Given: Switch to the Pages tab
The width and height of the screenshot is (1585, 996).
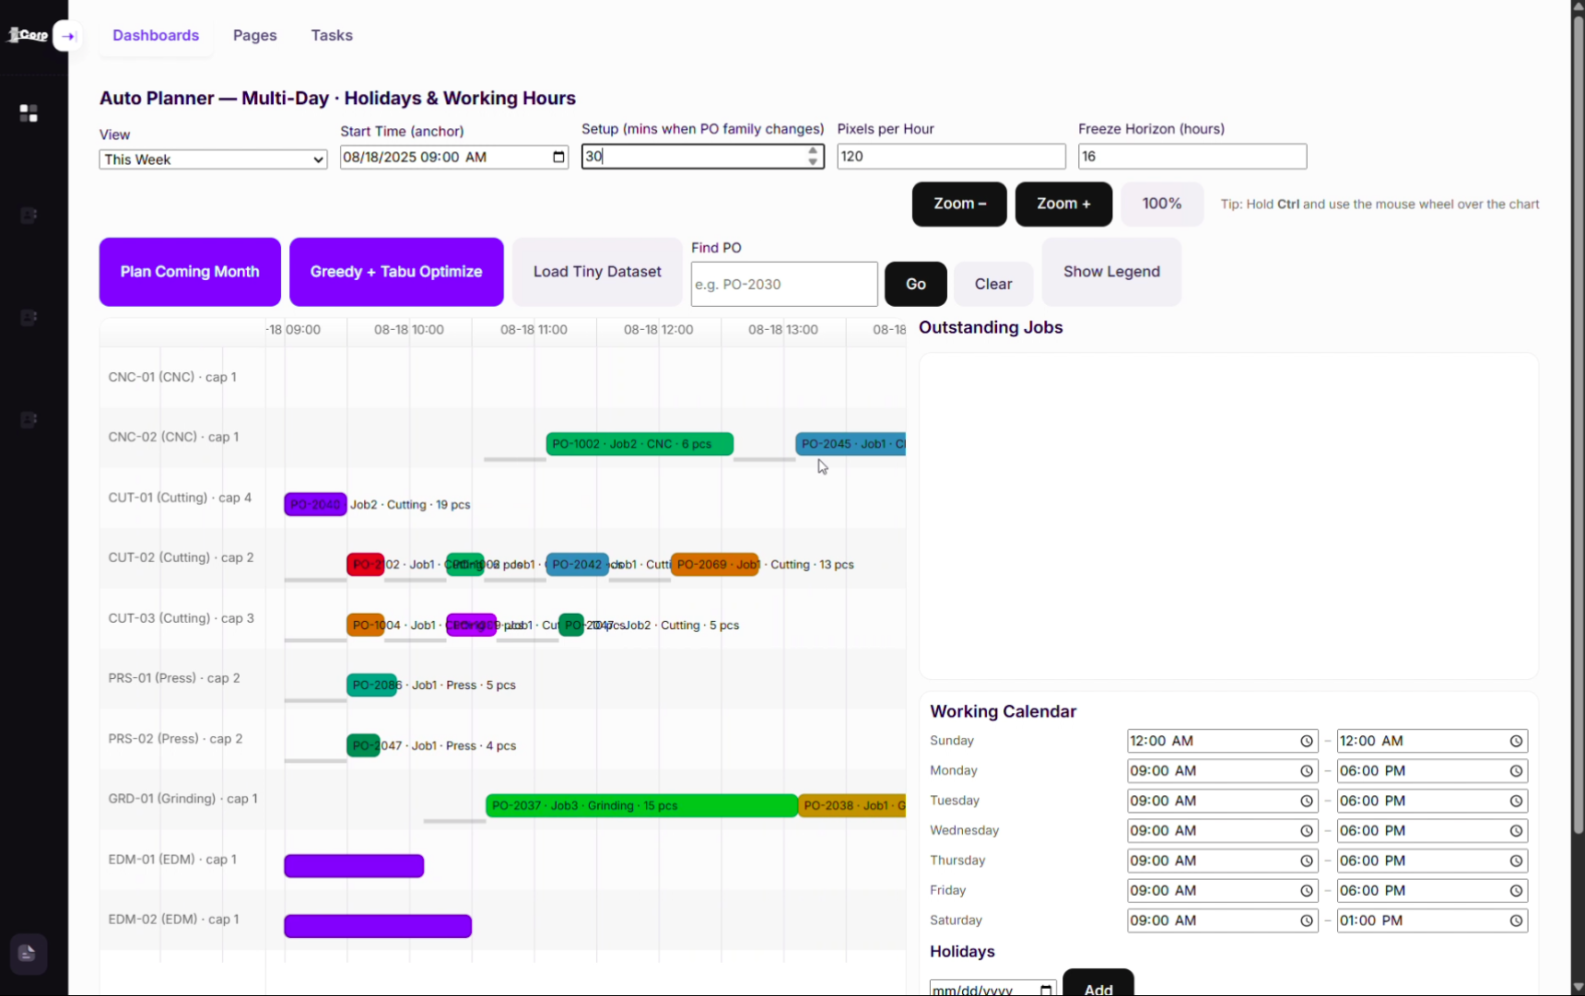Looking at the screenshot, I should pyautogui.click(x=254, y=35).
